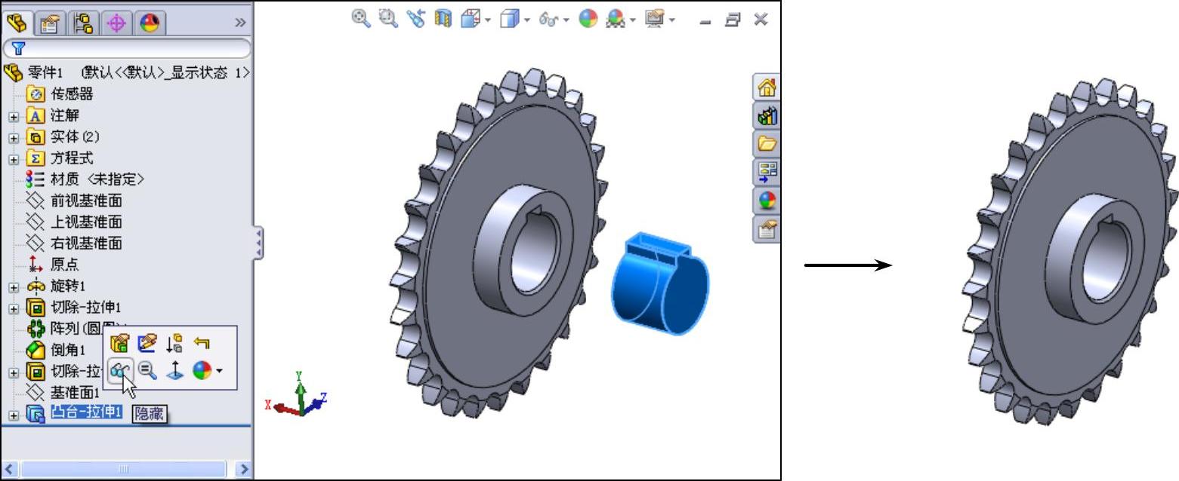
Task: Click the right scroll arrow of tree scrollbar
Action: coord(243,469)
